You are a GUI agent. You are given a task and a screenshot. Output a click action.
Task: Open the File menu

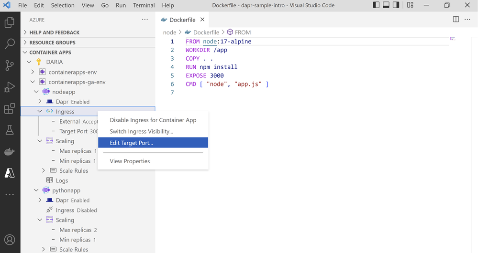pos(22,5)
